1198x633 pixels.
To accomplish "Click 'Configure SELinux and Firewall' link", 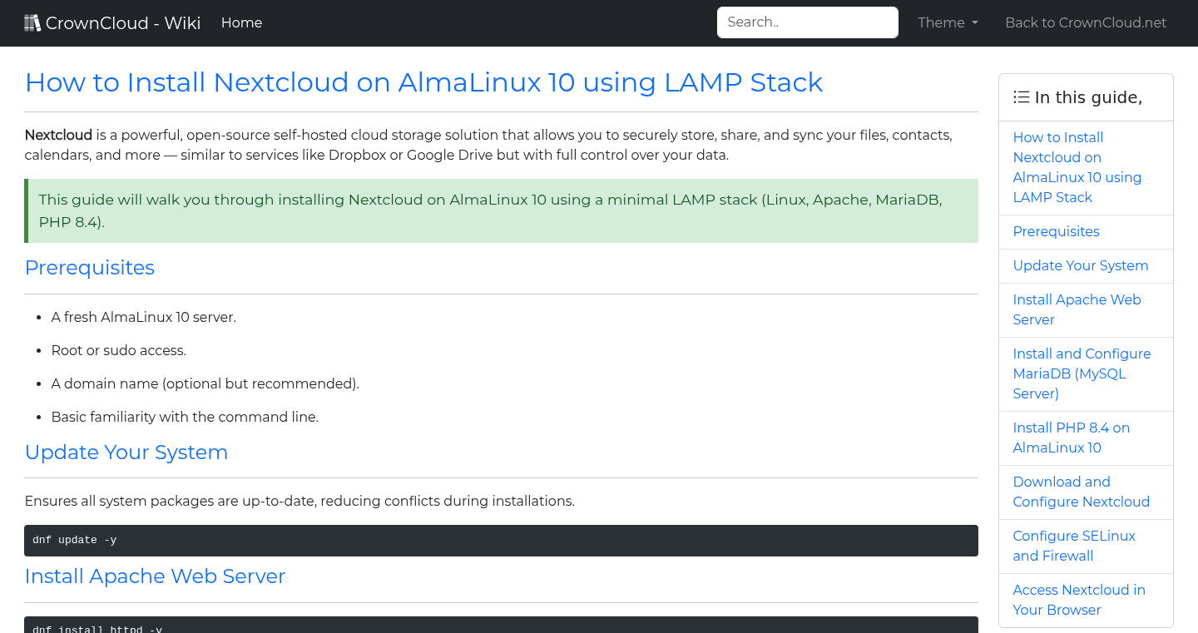I will click(1074, 546).
